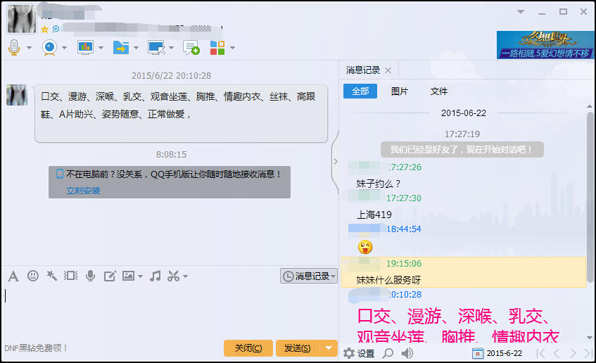Viewport: 596px width, 363px height.
Task: Open contact's large avatar in header
Action: point(22,18)
